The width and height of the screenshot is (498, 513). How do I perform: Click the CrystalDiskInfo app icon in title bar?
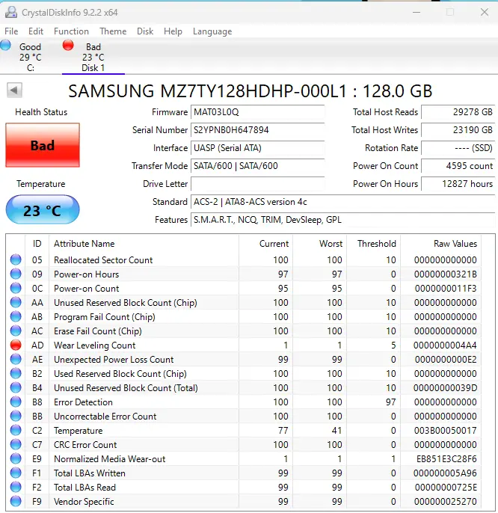coord(11,13)
